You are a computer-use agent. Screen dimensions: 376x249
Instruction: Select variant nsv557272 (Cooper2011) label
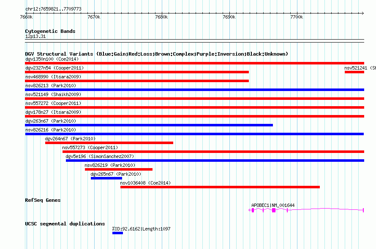pyautogui.click(x=53, y=103)
